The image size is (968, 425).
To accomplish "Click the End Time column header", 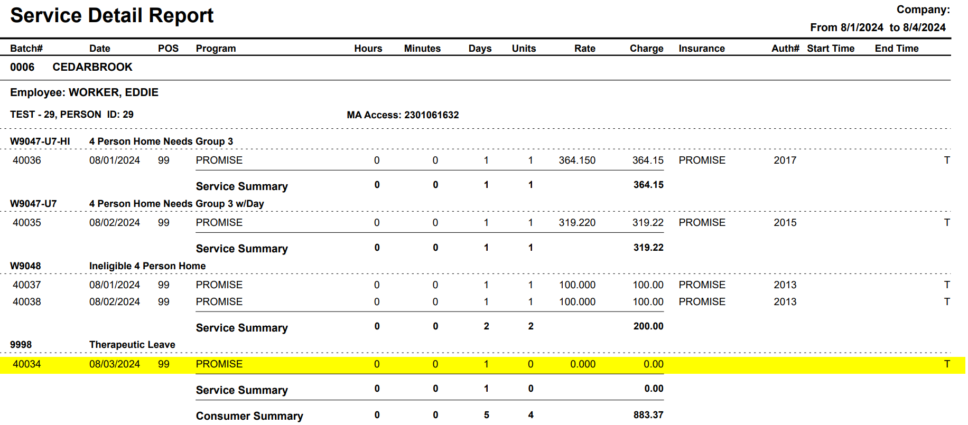I will tap(896, 49).
